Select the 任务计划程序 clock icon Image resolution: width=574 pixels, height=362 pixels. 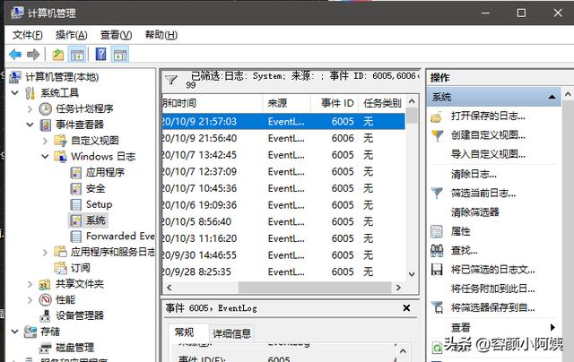[46, 108]
